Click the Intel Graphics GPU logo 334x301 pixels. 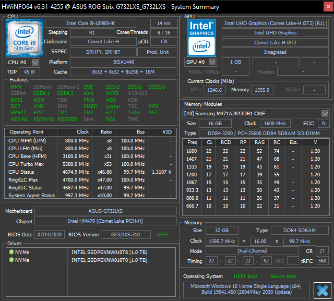201,37
